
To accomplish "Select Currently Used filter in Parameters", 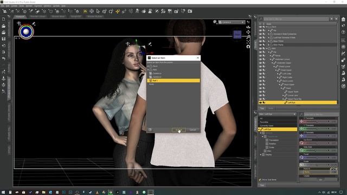I will tap(266, 126).
